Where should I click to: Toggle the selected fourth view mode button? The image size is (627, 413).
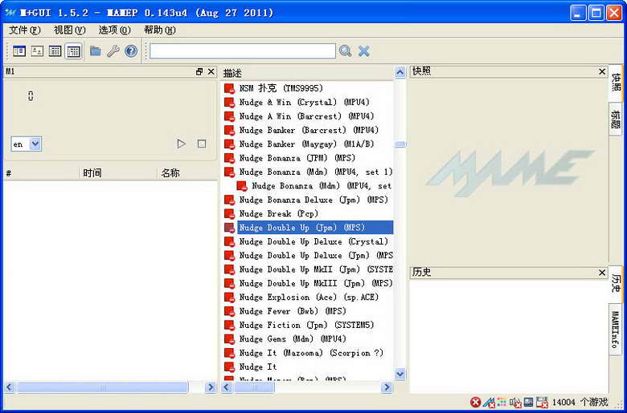(73, 51)
